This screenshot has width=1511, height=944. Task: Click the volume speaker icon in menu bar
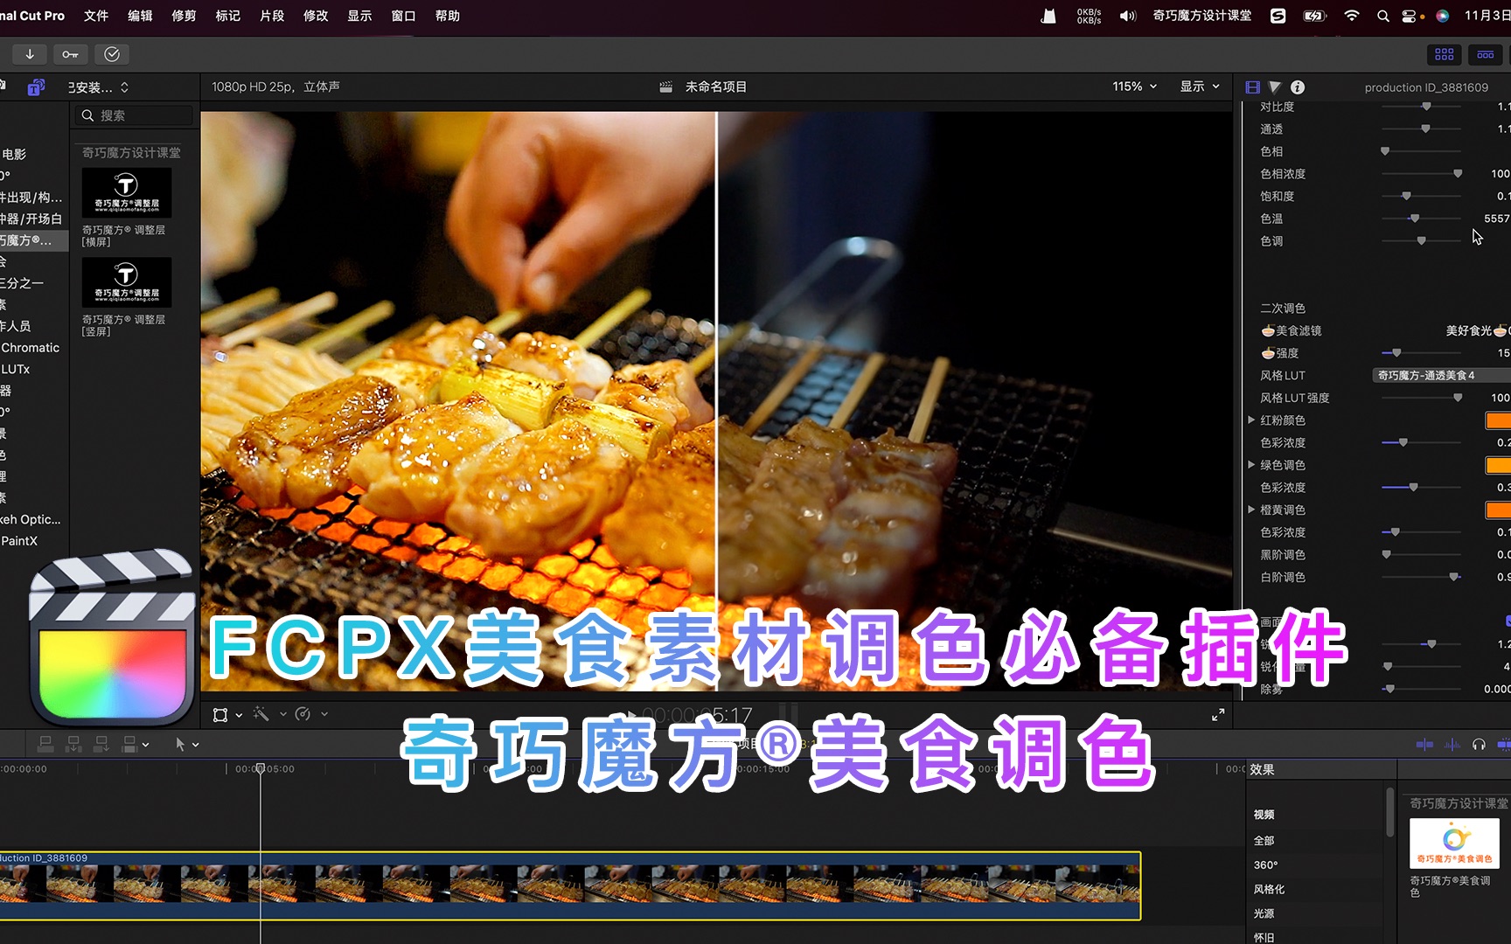point(1128,16)
